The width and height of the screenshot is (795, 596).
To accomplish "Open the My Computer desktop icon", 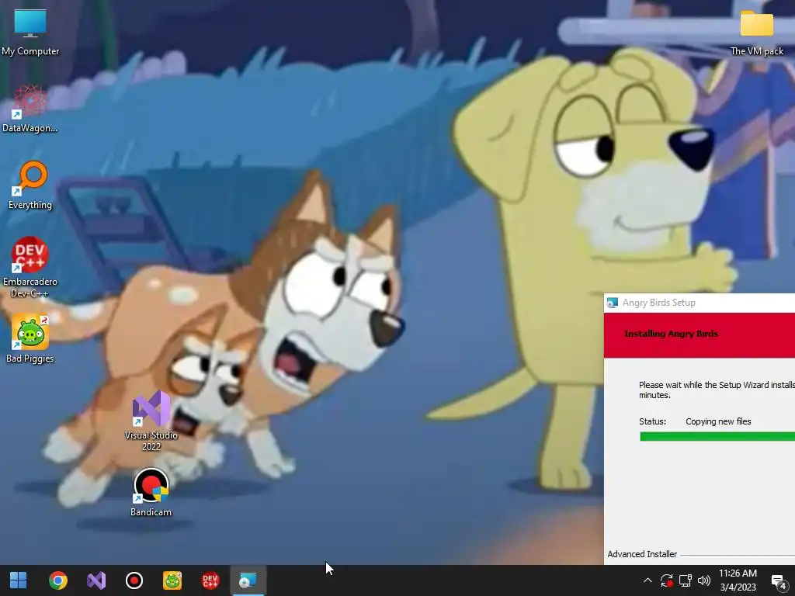I will pyautogui.click(x=30, y=31).
